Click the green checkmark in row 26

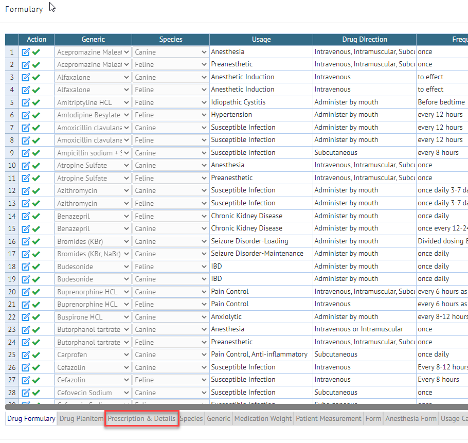point(36,367)
